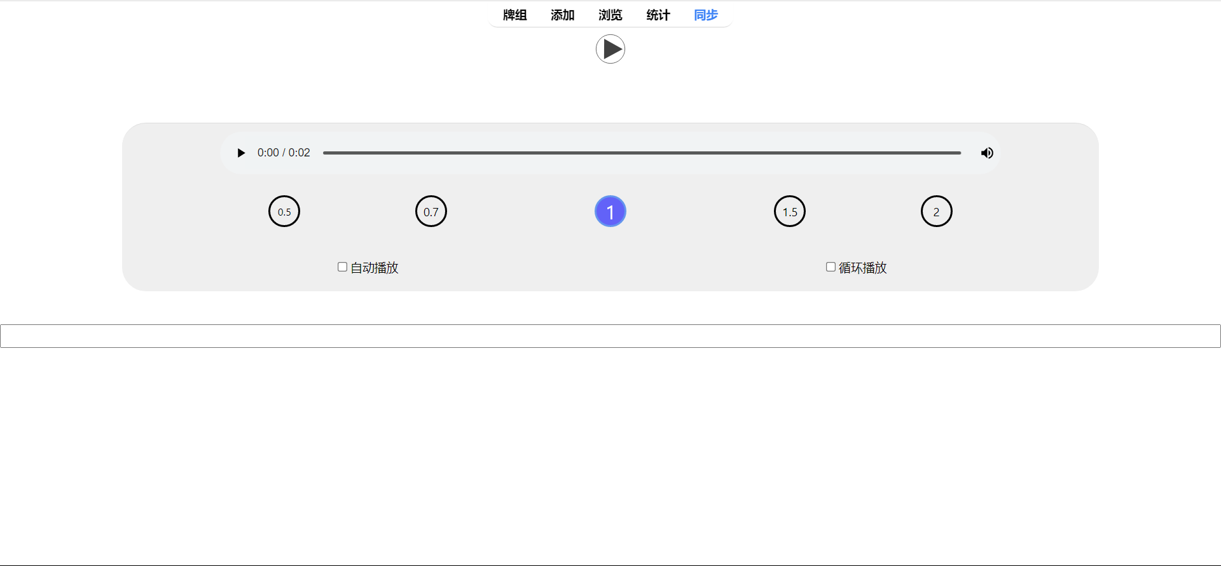Click the large circular play button
The width and height of the screenshot is (1221, 566).
(x=610, y=49)
